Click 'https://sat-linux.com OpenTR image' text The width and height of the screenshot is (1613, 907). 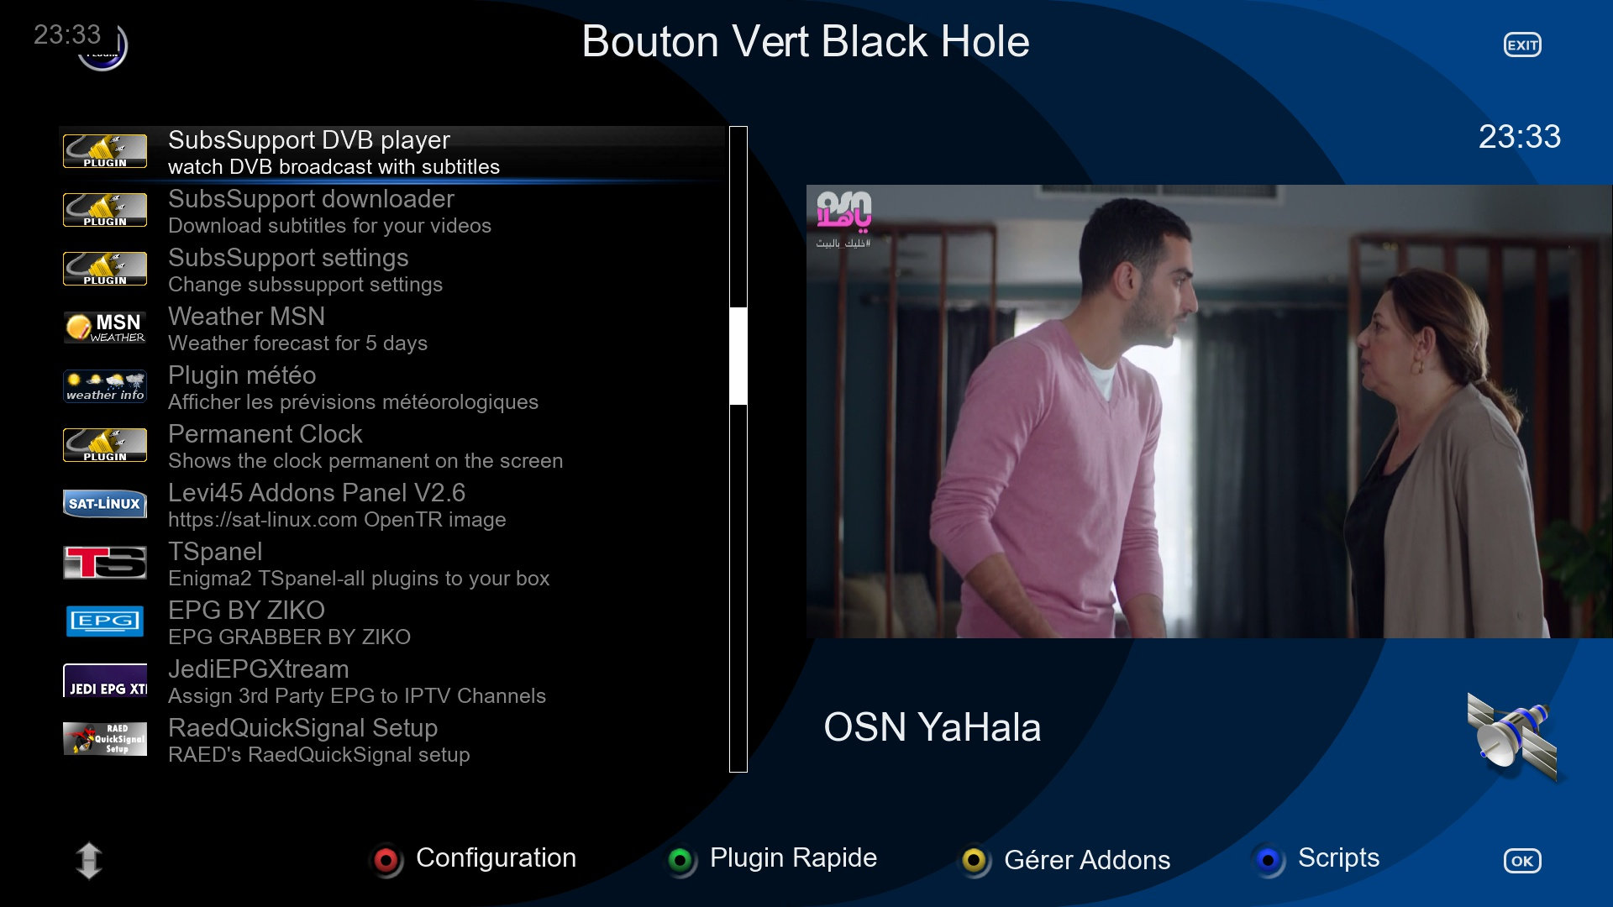point(337,520)
